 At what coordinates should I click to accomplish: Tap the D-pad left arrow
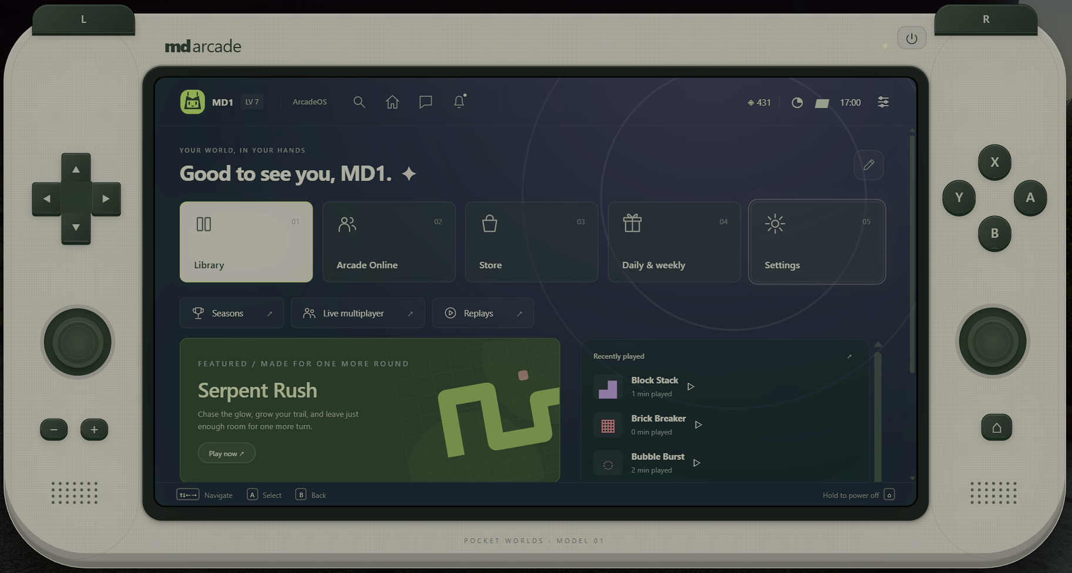pos(47,199)
